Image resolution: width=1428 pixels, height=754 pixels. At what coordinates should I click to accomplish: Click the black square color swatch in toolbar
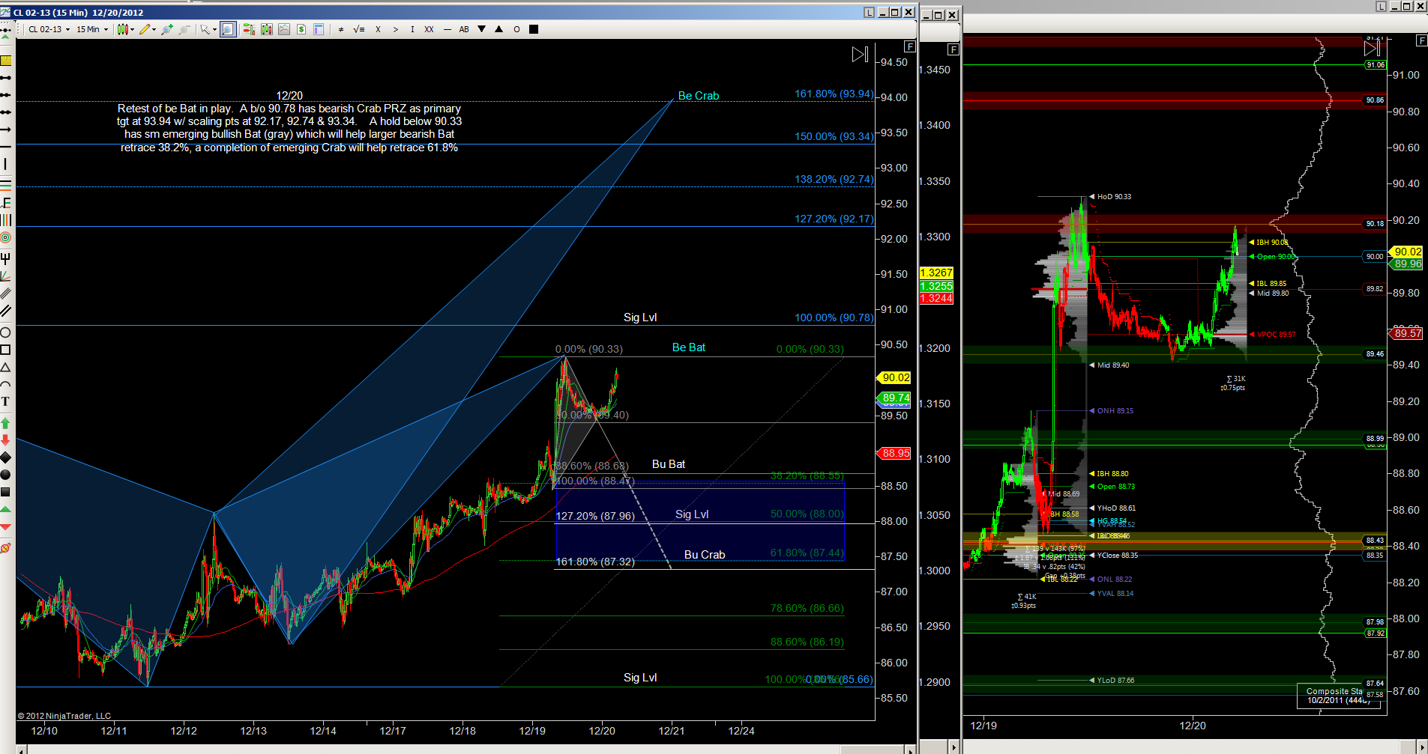click(x=534, y=30)
